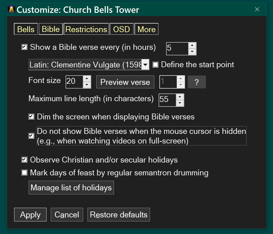
Task: Decrease maximum line length value
Action: (x=180, y=103)
